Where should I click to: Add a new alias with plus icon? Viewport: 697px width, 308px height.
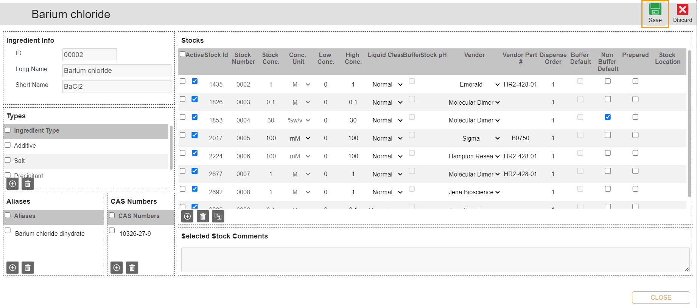12,268
